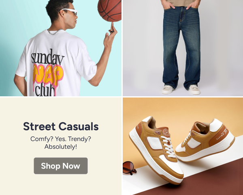This screenshot has width=243, height=195.
Task: Open the tan sneakers product image
Action: tap(183, 146)
